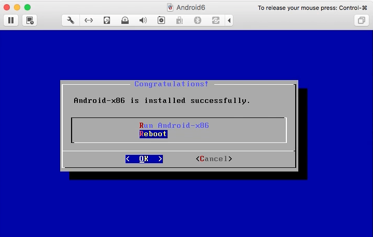Click the Android6 document icon in title
This screenshot has height=237, width=373.
[x=170, y=8]
